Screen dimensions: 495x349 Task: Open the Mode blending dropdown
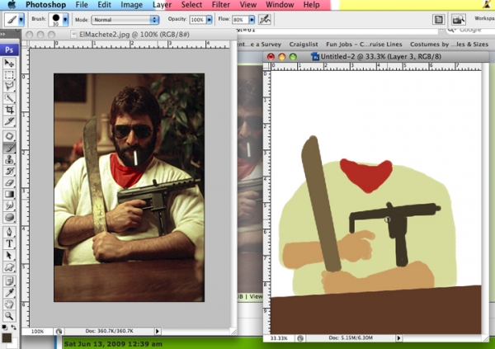coord(125,20)
